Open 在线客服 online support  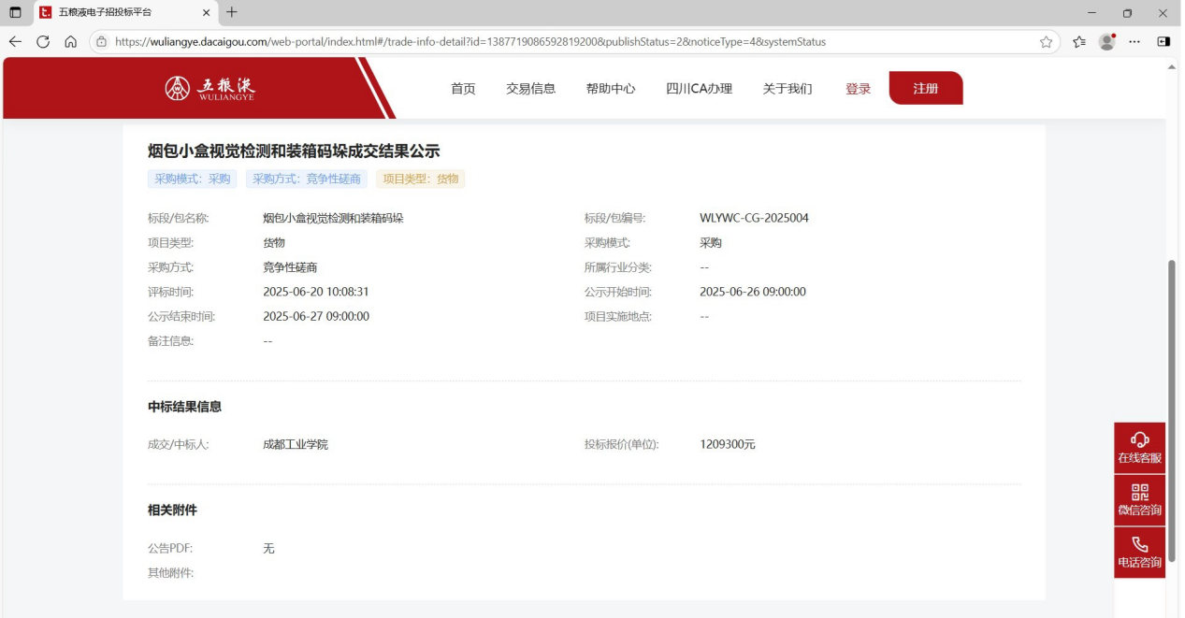1139,448
